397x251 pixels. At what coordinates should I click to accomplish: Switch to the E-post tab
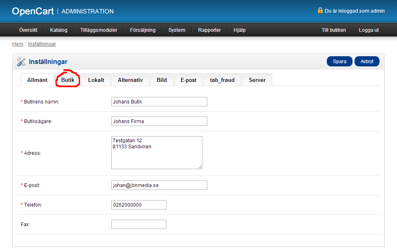(189, 80)
